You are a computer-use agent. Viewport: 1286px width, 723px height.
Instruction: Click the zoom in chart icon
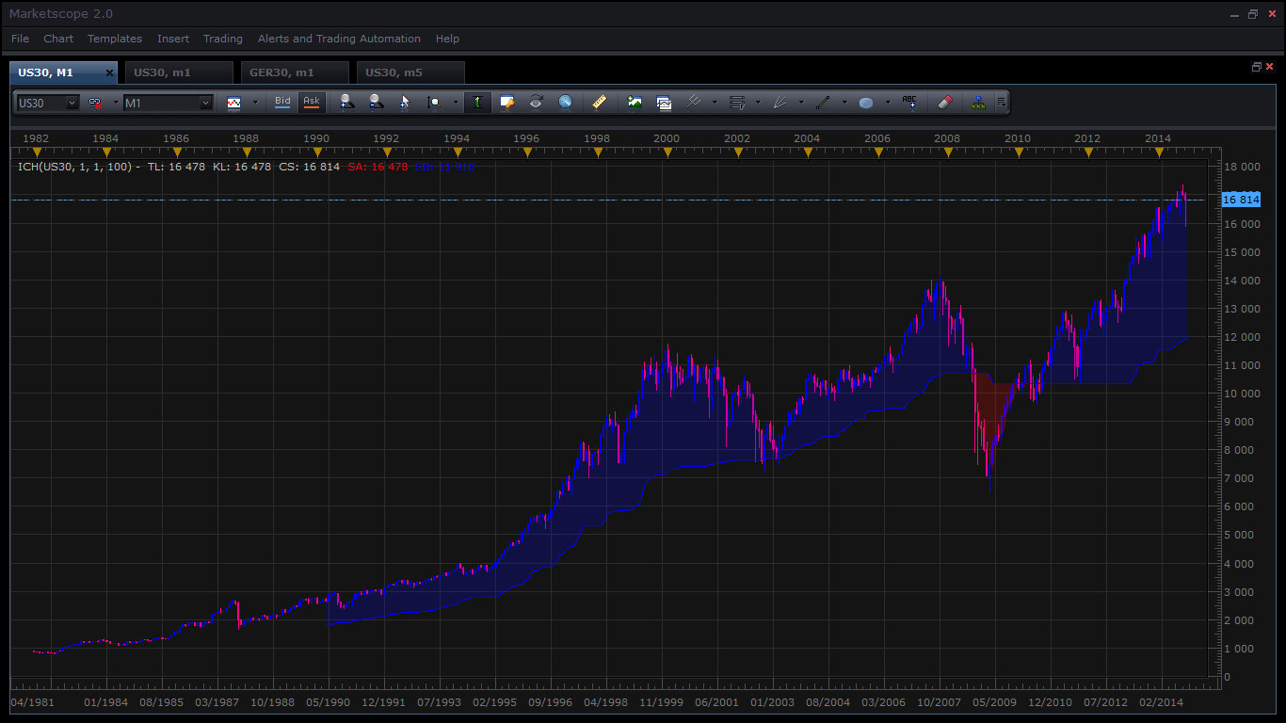click(x=346, y=103)
